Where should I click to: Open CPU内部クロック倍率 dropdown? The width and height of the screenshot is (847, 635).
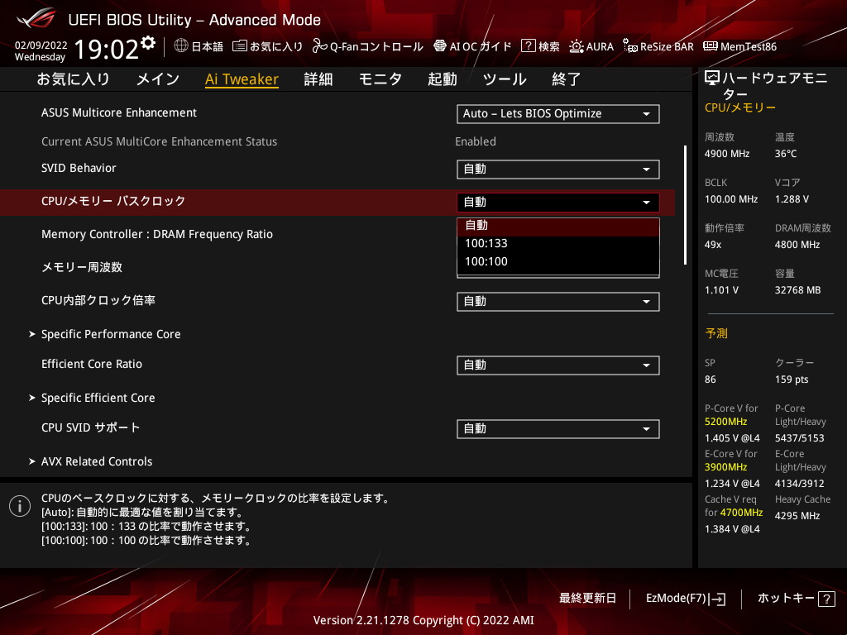558,301
